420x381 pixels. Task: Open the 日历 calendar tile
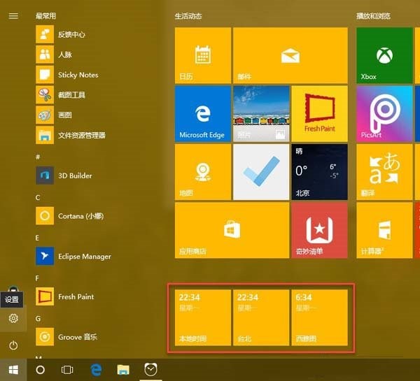[203, 55]
